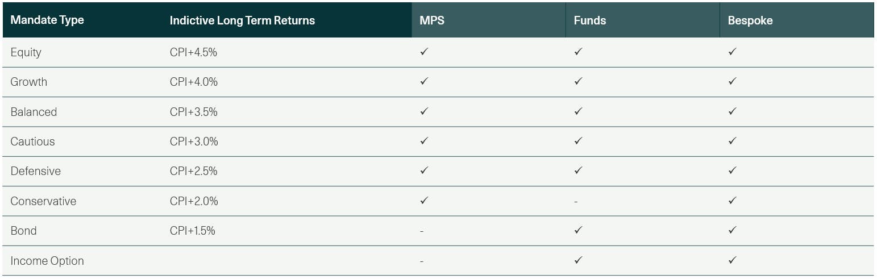Select the Bespoke column header
Screen dimensions: 877x279
[x=750, y=20]
